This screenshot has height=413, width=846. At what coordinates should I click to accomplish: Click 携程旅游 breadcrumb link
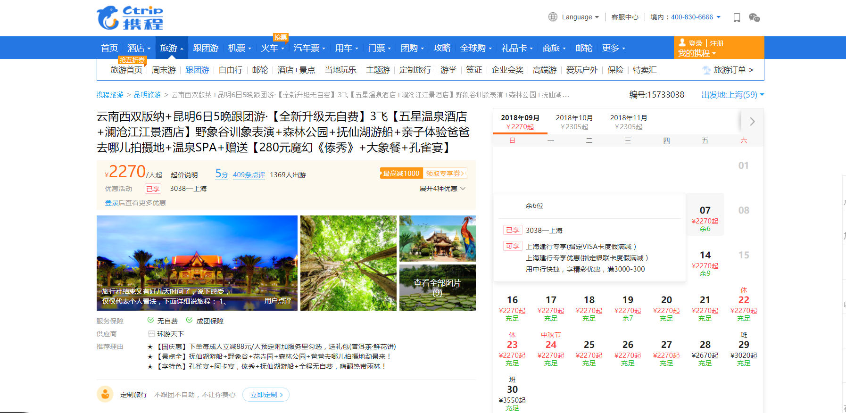pyautogui.click(x=110, y=95)
